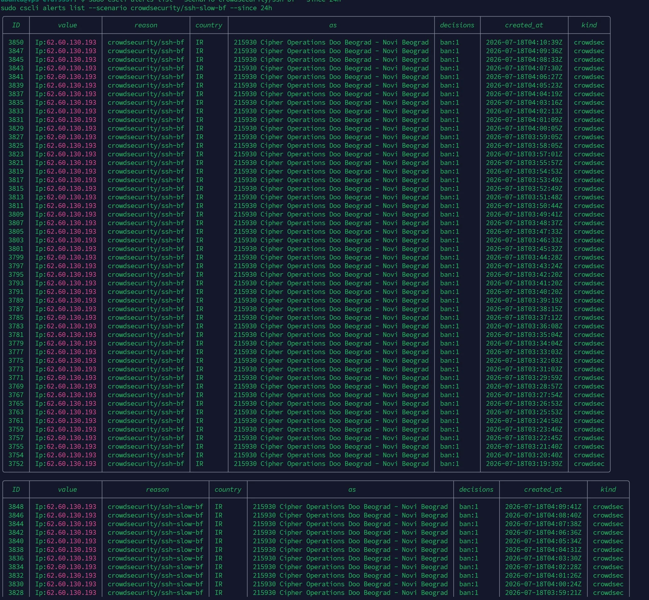
Task: Click timestamp 2026-07-18T04:08:40Z
Action: pyautogui.click(x=543, y=516)
